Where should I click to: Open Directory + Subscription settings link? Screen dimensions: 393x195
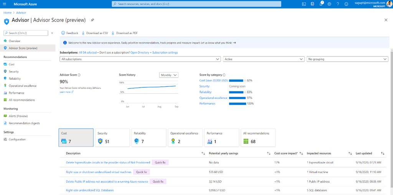coord(154,53)
